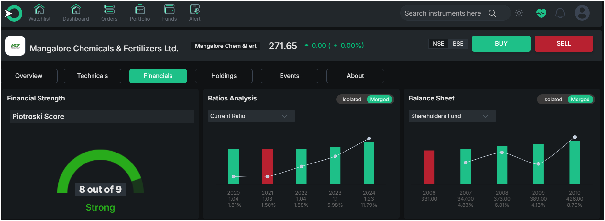Open the Shareholders Fund dropdown
The image size is (605, 221).
click(x=452, y=116)
